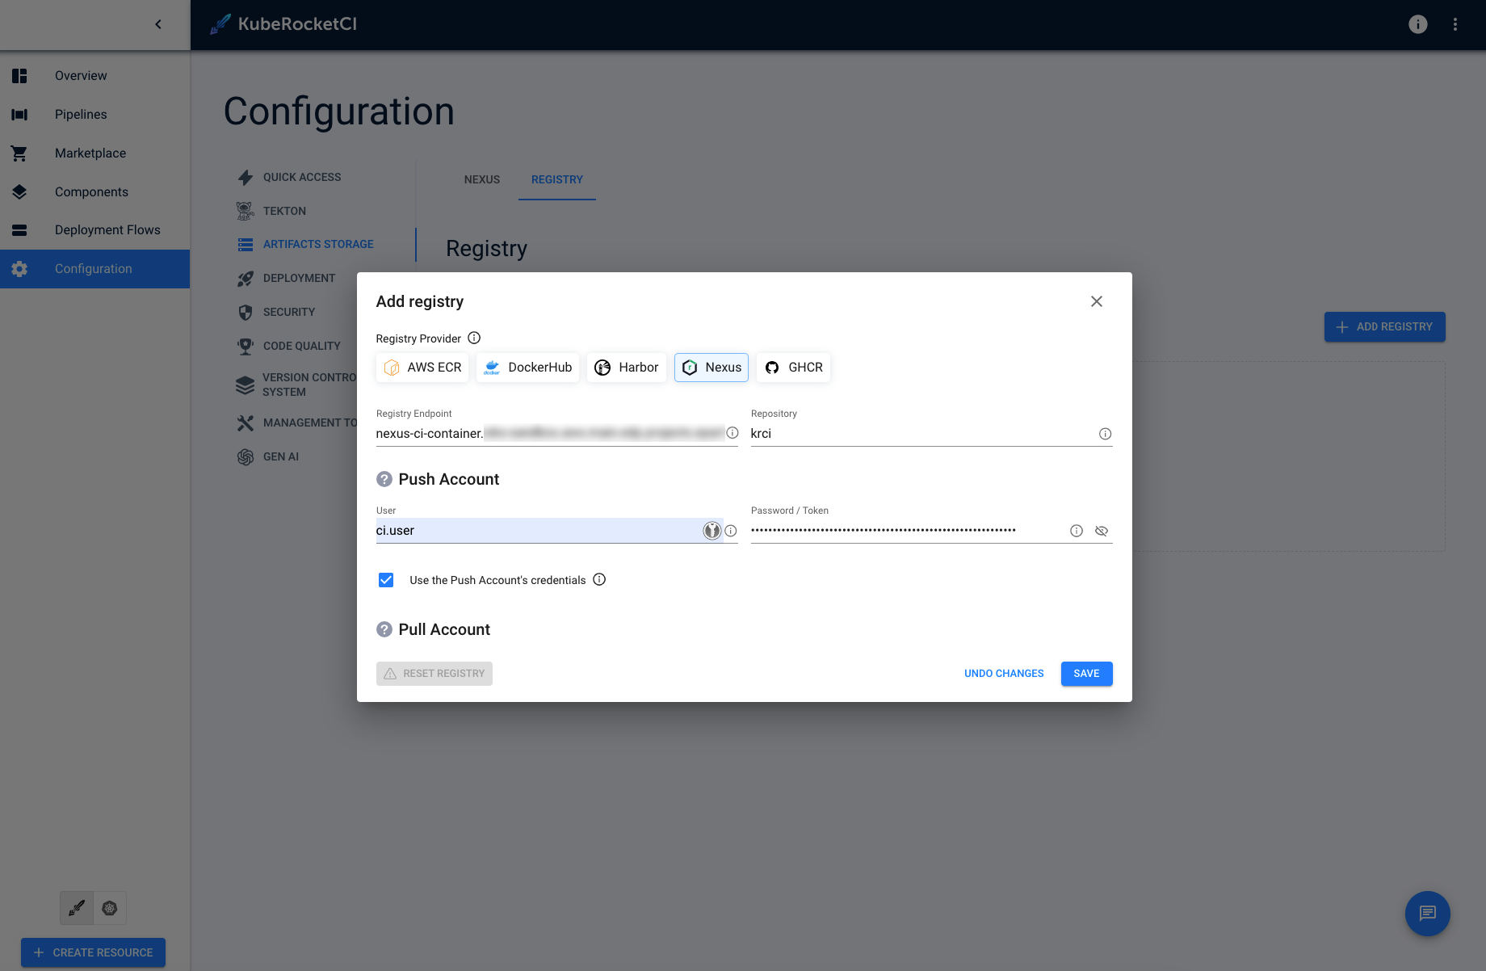Save the new registry settings
Image resolution: width=1486 pixels, height=971 pixels.
point(1086,673)
